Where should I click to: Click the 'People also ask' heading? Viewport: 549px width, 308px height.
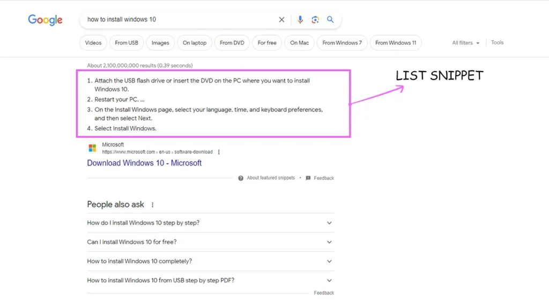116,204
